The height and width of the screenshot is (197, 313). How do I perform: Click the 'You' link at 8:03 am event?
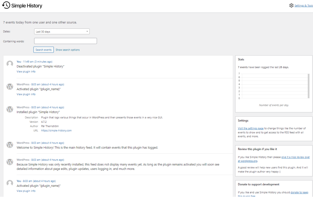pyautogui.click(x=19, y=181)
